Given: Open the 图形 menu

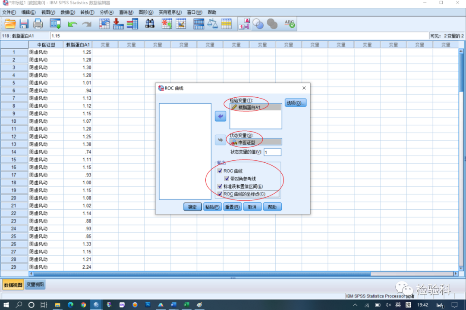Looking at the screenshot, I should (145, 12).
